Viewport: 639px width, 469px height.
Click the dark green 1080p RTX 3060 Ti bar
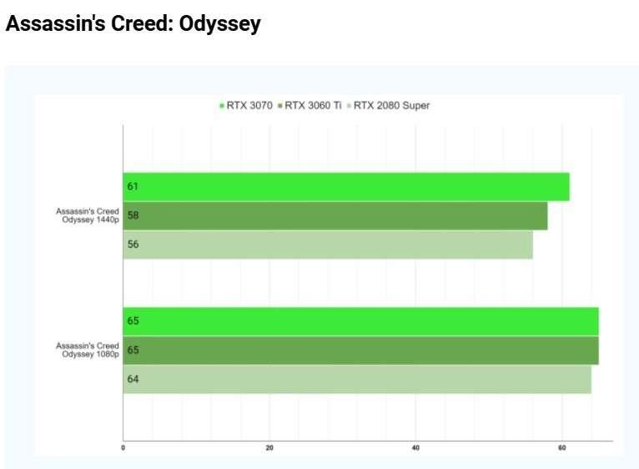pyautogui.click(x=360, y=350)
